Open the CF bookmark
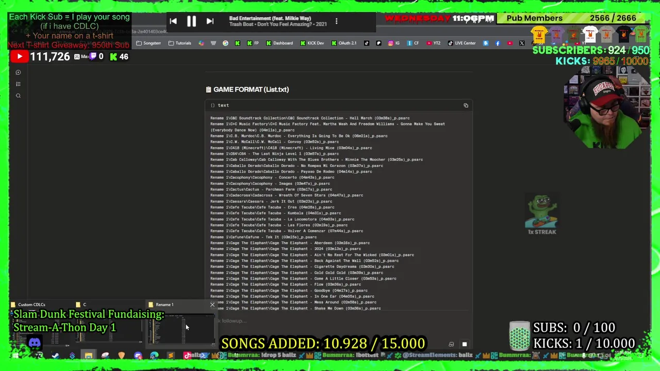The width and height of the screenshot is (660, 371). point(412,43)
